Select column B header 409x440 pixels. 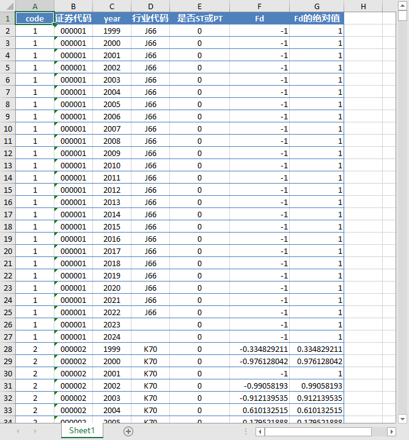click(73, 6)
